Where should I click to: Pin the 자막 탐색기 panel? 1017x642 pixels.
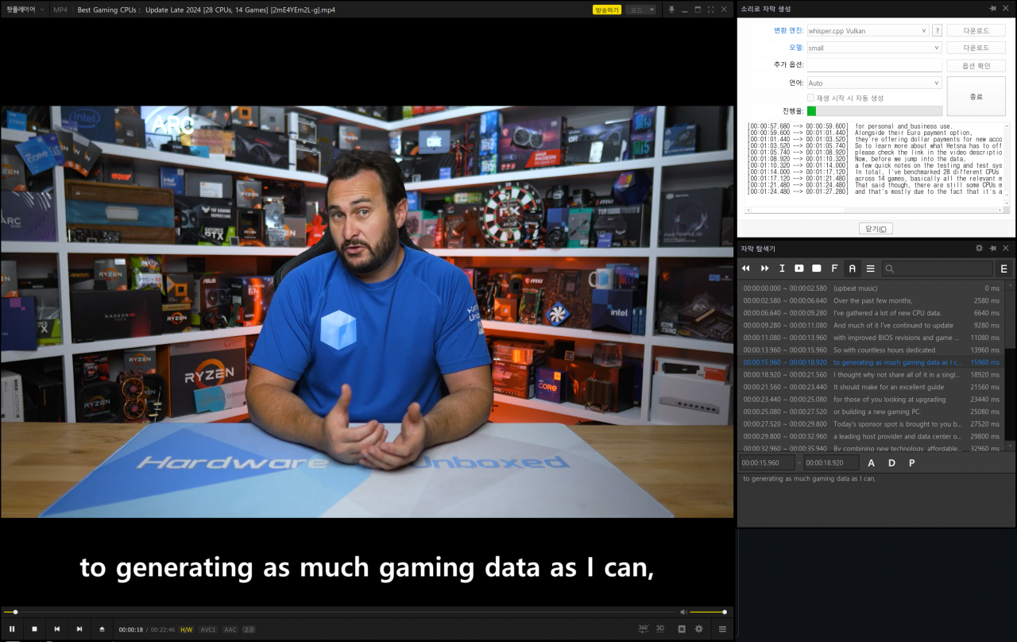(992, 249)
